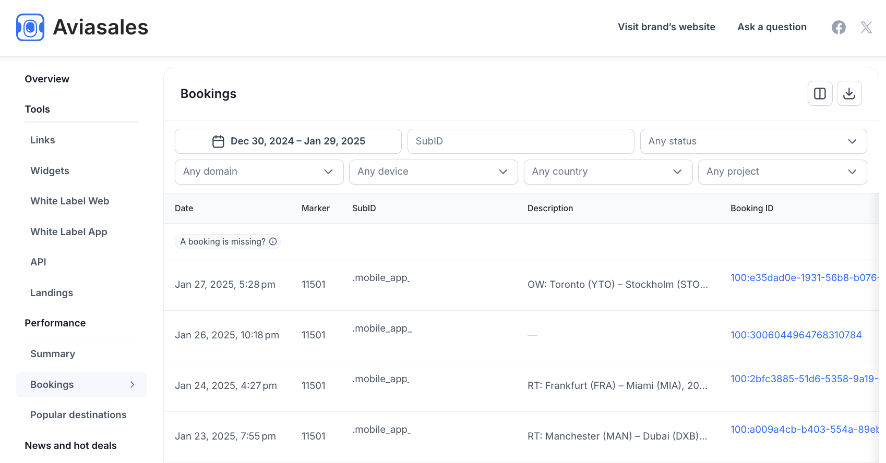Open the date range picker
Image resolution: width=886 pixels, height=463 pixels.
(x=288, y=141)
